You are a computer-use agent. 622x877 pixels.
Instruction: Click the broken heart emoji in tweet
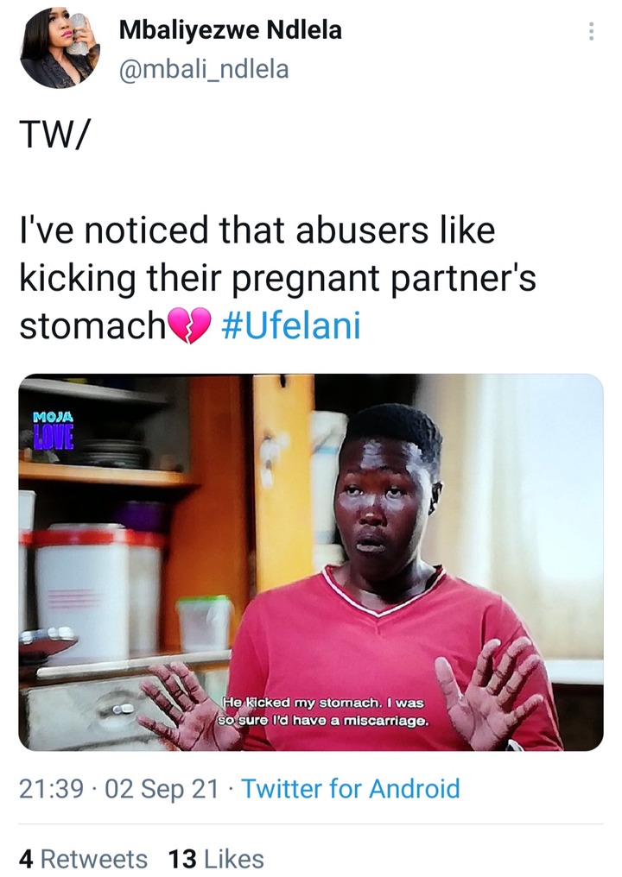point(189,325)
